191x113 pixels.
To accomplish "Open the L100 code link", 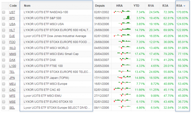I will pos(13,66).
